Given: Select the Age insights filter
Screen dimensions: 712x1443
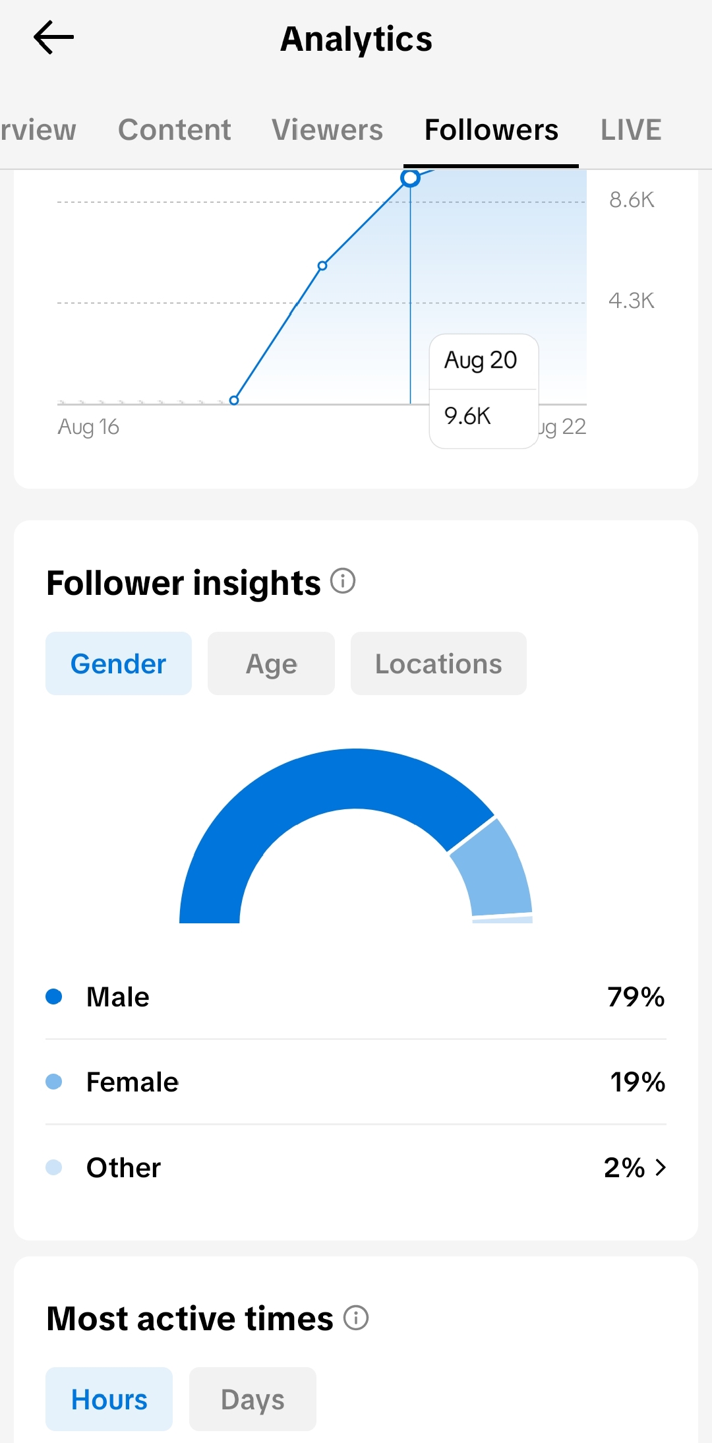Looking at the screenshot, I should (271, 663).
